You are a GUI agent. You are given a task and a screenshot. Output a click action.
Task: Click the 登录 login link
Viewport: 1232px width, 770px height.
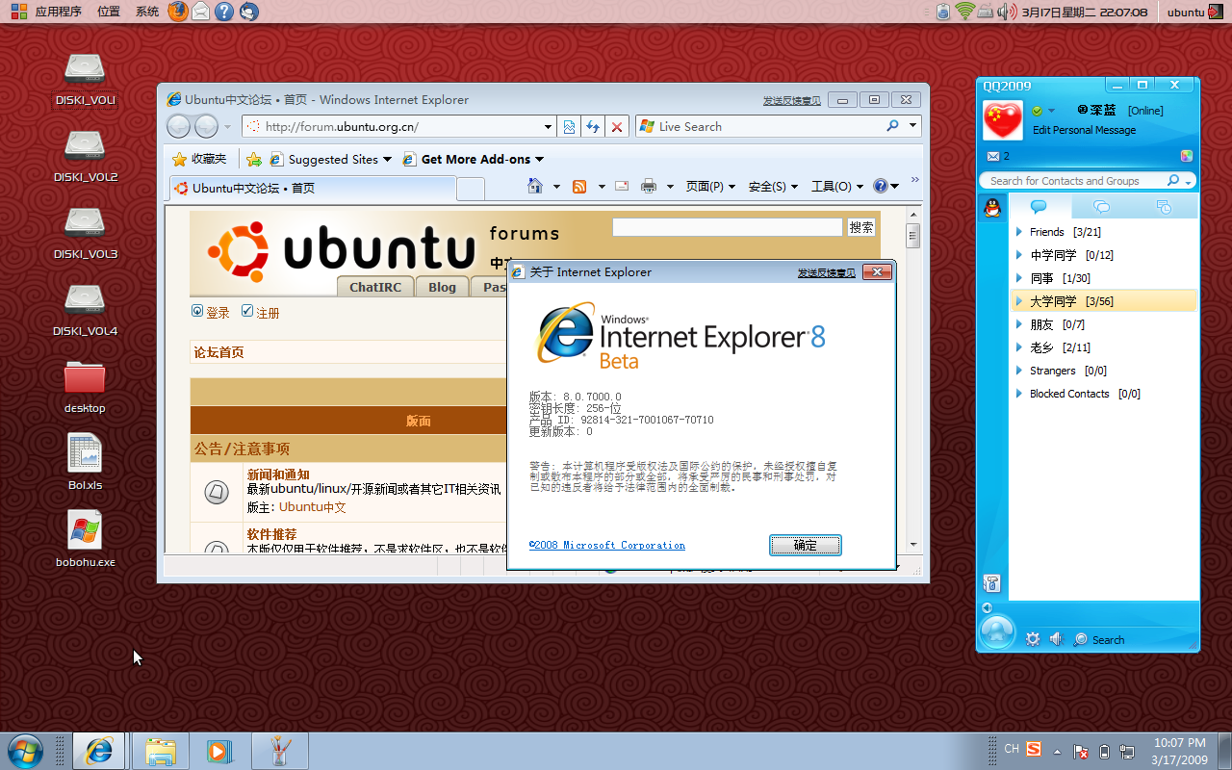pos(218,313)
